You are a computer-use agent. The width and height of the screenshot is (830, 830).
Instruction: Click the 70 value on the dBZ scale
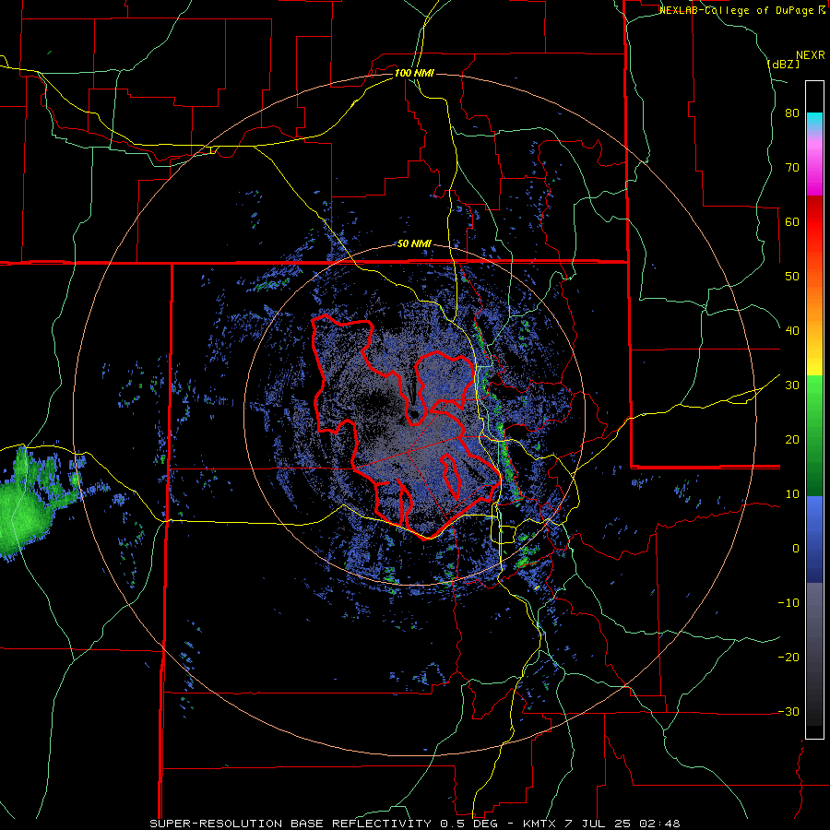point(792,168)
